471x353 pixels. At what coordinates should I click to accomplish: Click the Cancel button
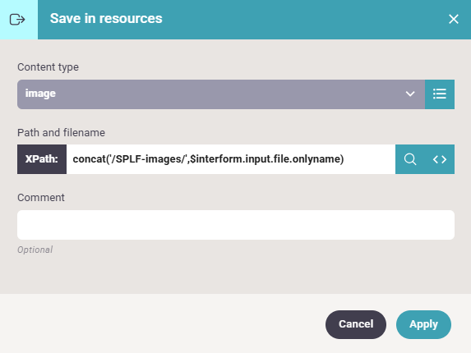click(356, 324)
